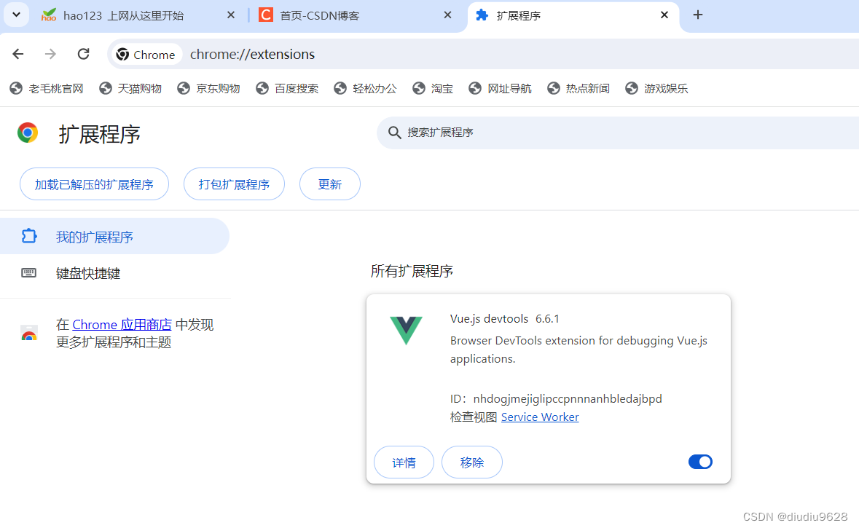Open the Service Worker inspect link
859x528 pixels.
click(540, 417)
